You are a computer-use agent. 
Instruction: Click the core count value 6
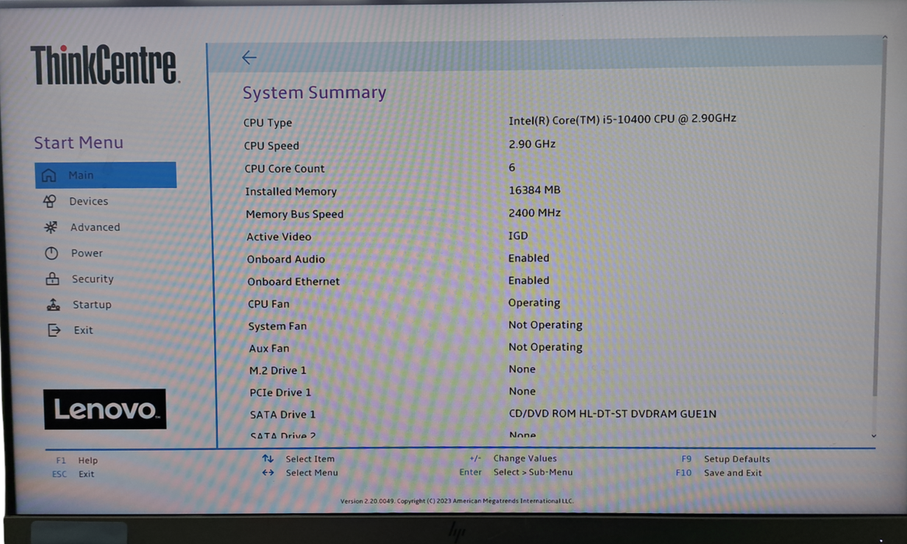512,167
